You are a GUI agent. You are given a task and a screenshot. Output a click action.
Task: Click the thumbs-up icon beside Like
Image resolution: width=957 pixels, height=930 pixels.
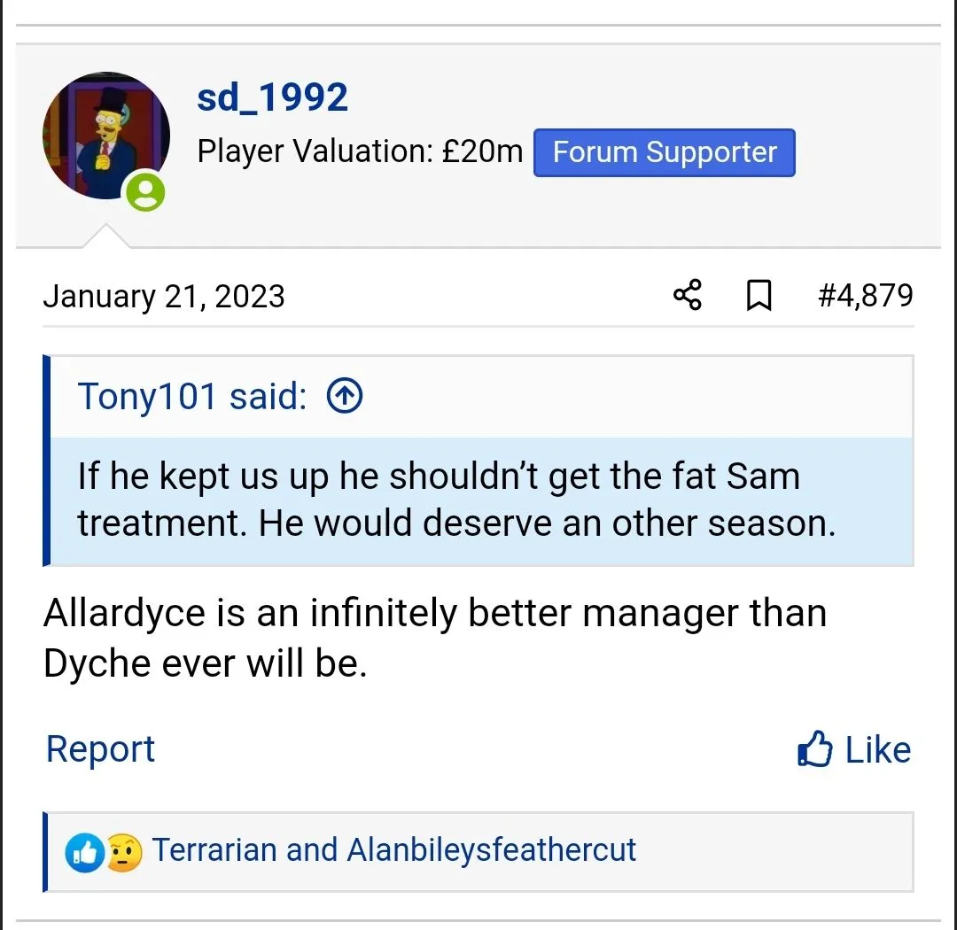coord(815,750)
